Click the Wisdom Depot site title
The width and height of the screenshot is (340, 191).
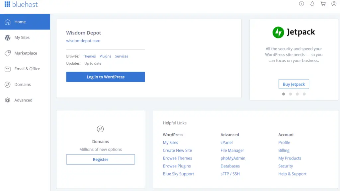(x=83, y=33)
